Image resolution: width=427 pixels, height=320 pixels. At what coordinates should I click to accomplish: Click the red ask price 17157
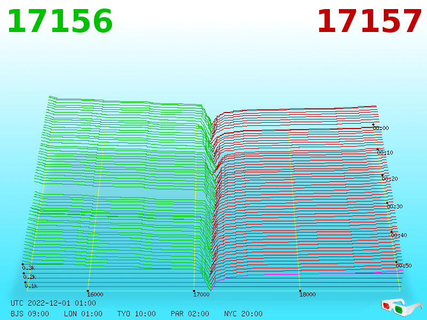pyautogui.click(x=369, y=21)
